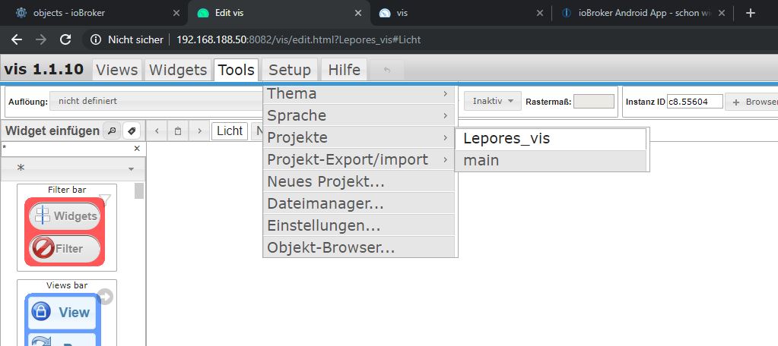Click the clipboard icon beside Licht tab
The height and width of the screenshot is (346, 778).
178,131
